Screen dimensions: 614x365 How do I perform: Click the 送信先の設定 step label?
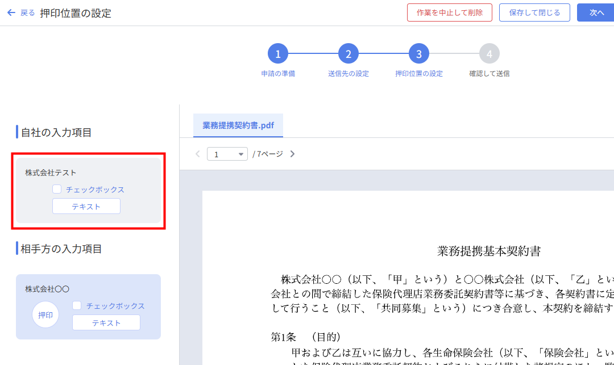(x=349, y=74)
